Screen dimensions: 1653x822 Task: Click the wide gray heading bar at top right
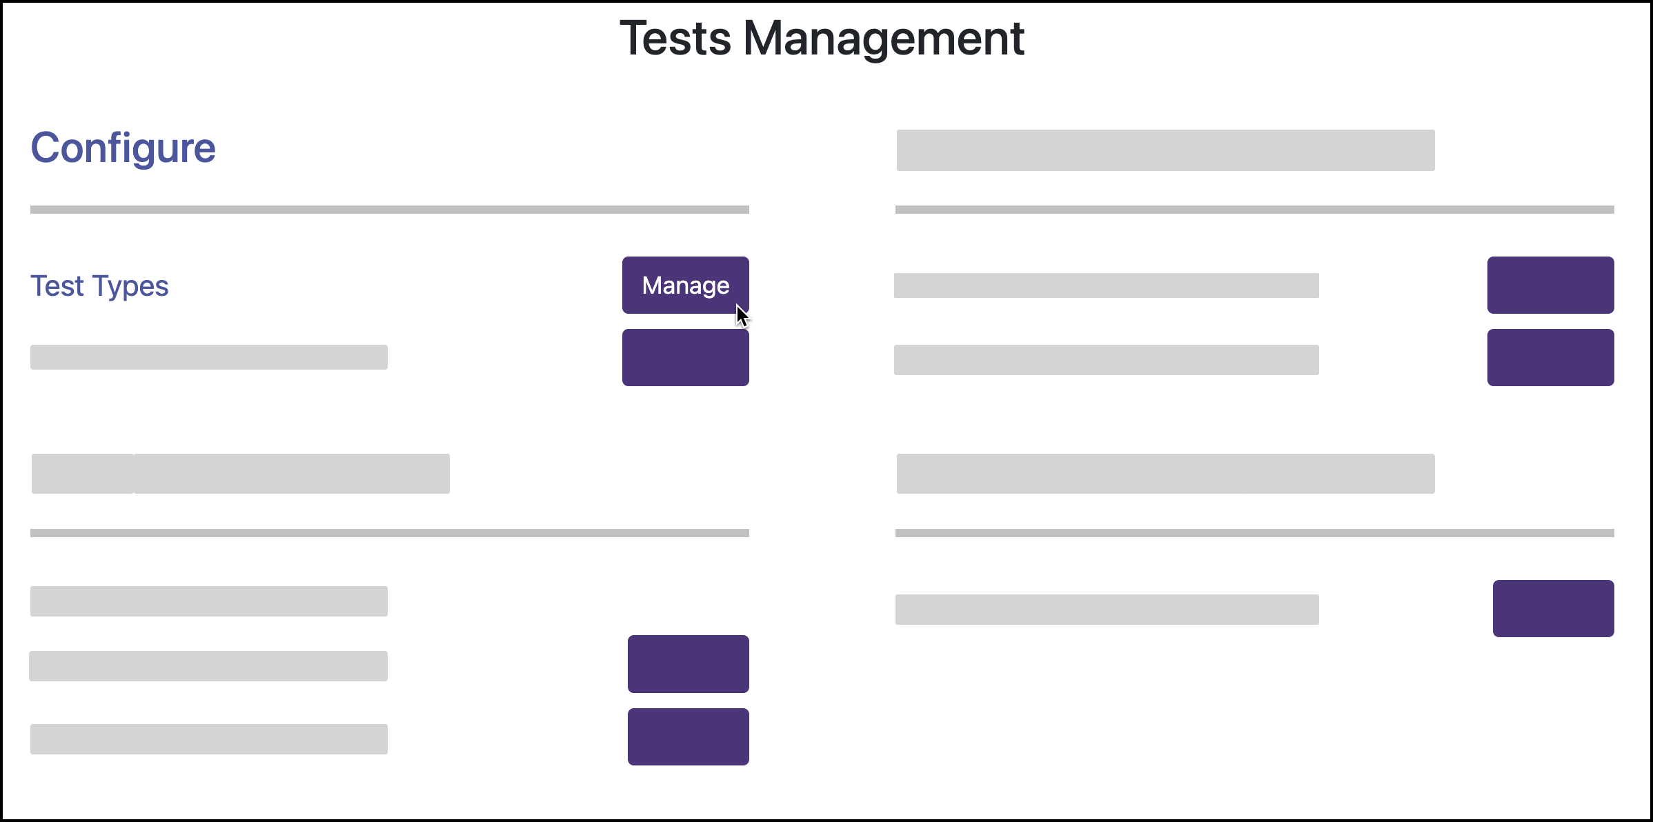pos(1166,150)
